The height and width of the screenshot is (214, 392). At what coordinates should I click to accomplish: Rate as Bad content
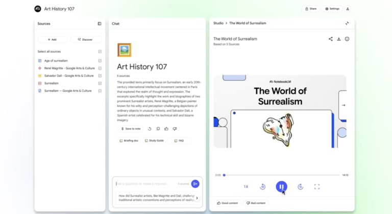click(x=256, y=203)
